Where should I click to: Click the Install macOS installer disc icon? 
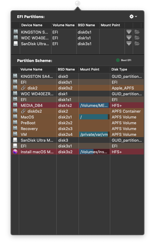point(15,152)
